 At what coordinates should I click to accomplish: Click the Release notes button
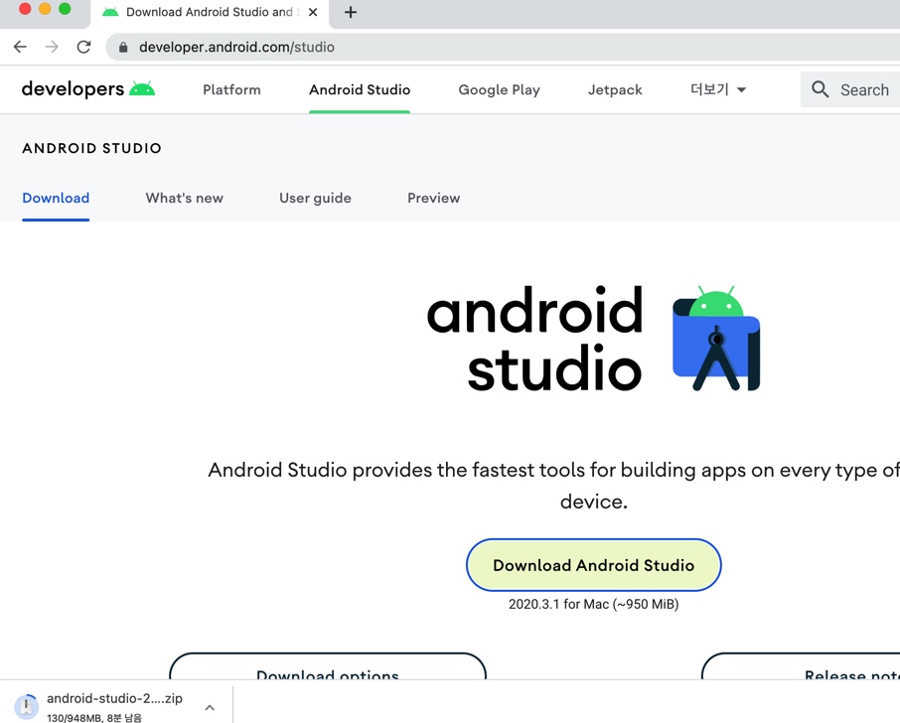801,666
